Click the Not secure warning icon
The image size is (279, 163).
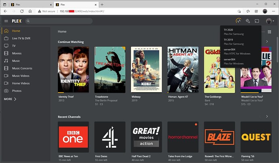point(40,11)
